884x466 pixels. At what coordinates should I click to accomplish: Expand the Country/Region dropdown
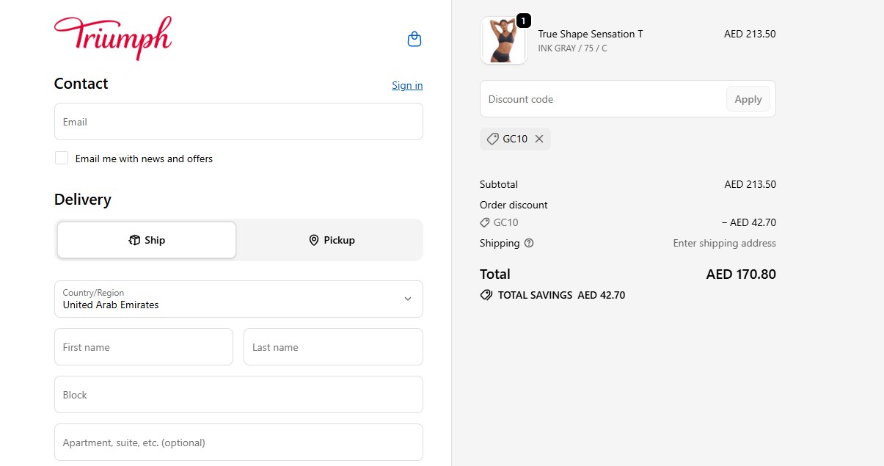click(x=238, y=299)
